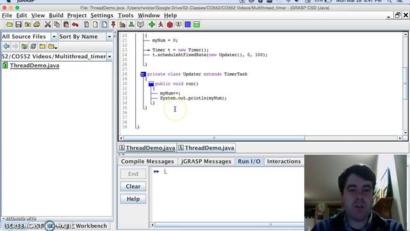The width and height of the screenshot is (410, 231).
Task: Switch to the Interactions tab
Action: pos(284,161)
